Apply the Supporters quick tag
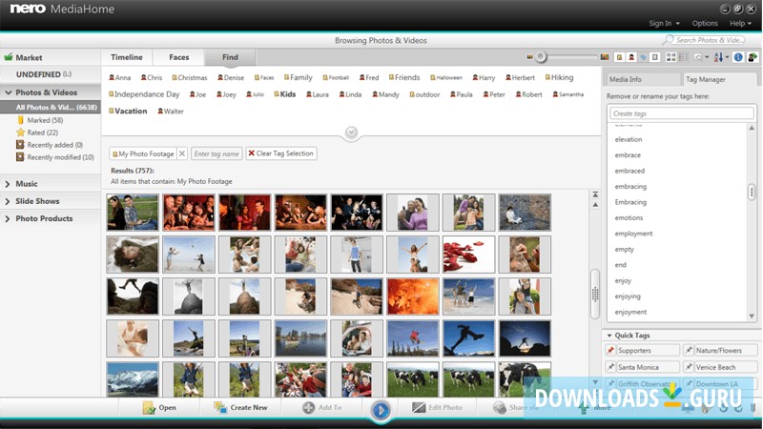The height and width of the screenshot is (429, 763). (x=648, y=350)
